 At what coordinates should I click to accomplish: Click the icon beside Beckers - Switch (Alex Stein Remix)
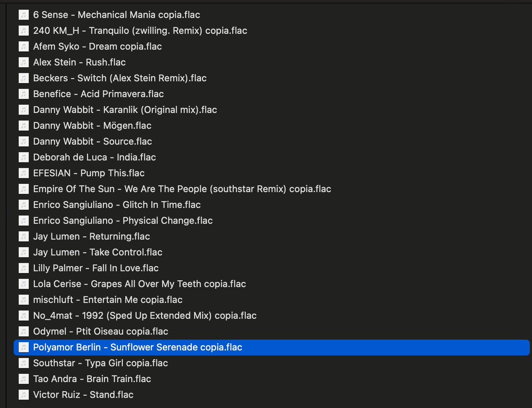pos(23,78)
